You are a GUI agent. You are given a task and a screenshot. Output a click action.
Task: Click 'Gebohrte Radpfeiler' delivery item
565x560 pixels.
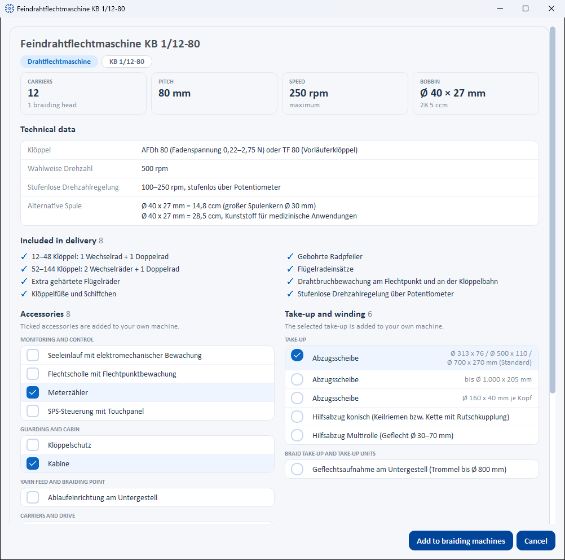click(330, 256)
